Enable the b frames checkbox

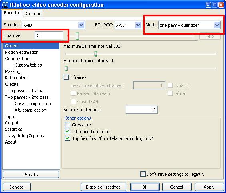(x=66, y=77)
